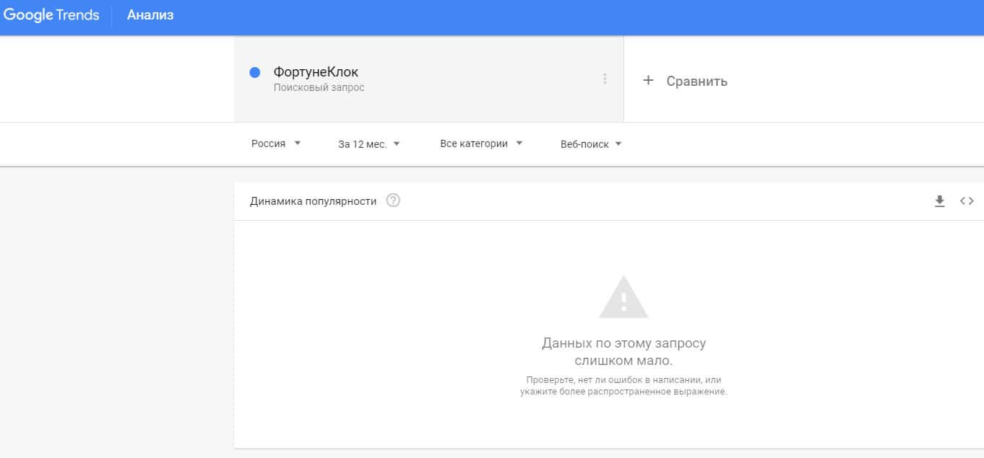984x458 pixels.
Task: Click the Проверьте, нет ли ошибок hint text
Action: 623,385
